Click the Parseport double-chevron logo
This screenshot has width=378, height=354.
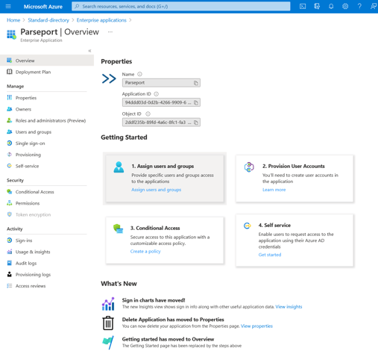point(109,78)
